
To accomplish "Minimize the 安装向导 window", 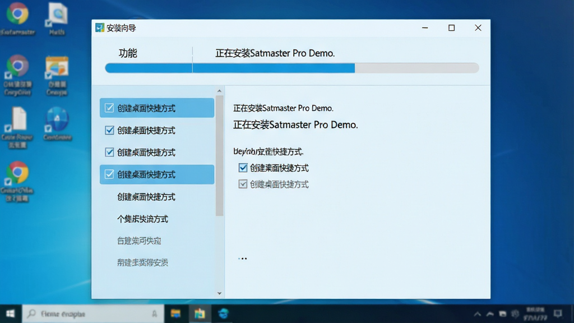I will (x=425, y=28).
